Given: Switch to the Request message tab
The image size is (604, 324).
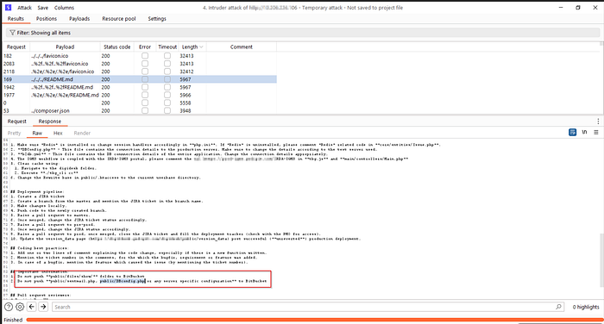Looking at the screenshot, I should [17, 121].
